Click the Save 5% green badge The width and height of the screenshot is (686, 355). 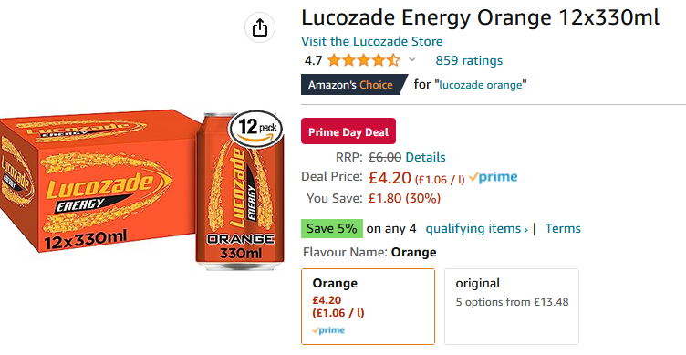coord(332,228)
